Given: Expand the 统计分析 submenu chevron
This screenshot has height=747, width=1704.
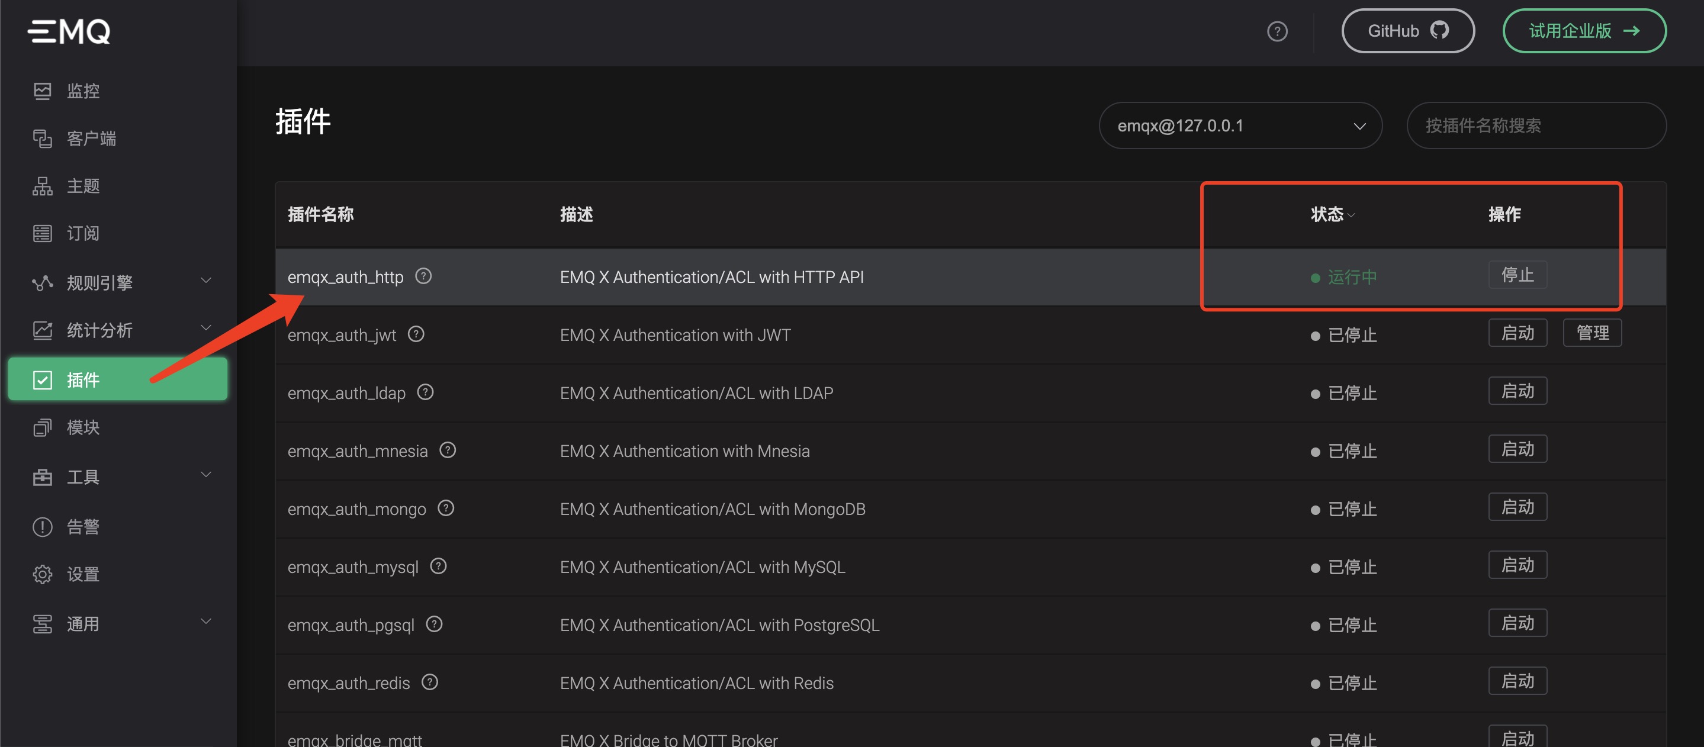Looking at the screenshot, I should (x=205, y=328).
